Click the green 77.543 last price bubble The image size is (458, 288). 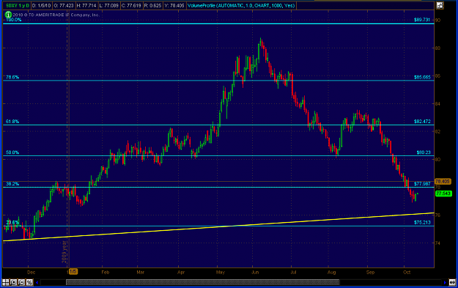click(443, 193)
